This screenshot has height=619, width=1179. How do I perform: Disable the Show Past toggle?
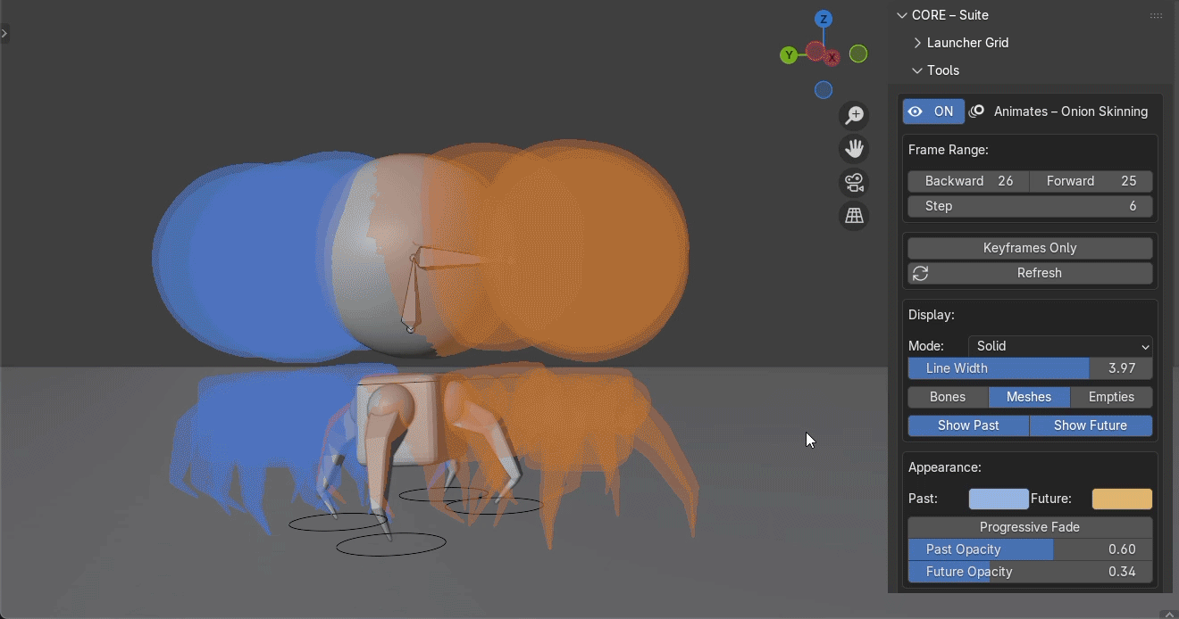(968, 425)
